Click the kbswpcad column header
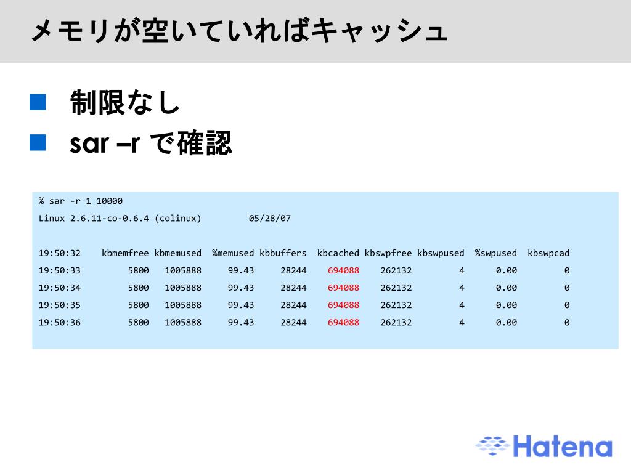 click(548, 253)
